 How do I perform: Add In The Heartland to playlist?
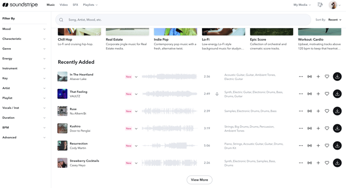click(x=318, y=77)
